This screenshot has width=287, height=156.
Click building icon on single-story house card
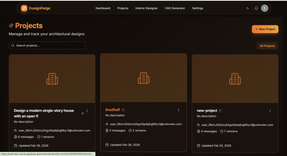point(52,79)
